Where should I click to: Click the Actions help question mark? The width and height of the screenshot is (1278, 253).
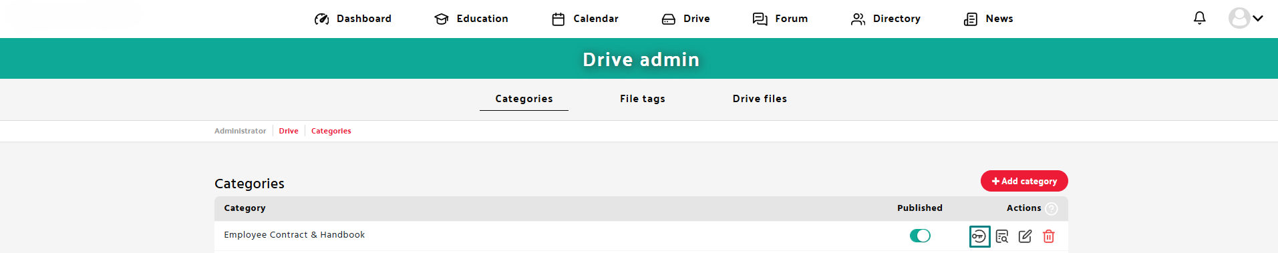click(x=1052, y=209)
